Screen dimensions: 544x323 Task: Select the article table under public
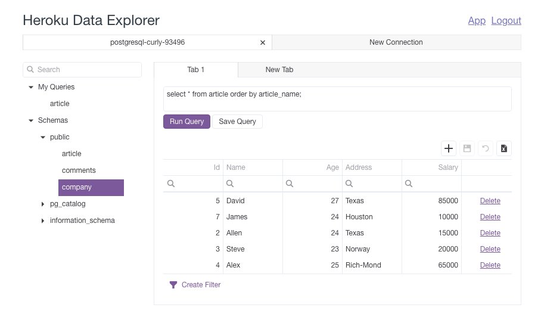pyautogui.click(x=72, y=154)
